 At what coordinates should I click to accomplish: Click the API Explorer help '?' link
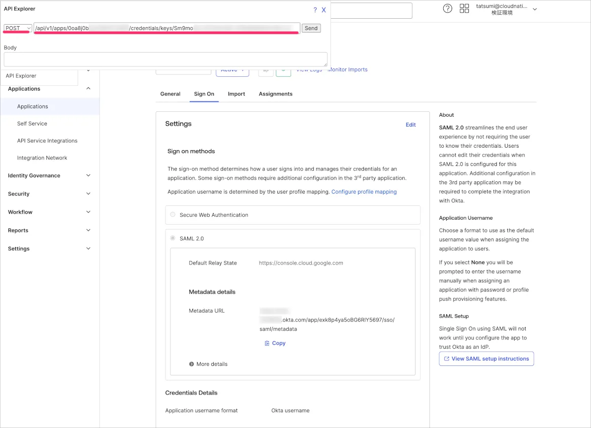pos(315,10)
